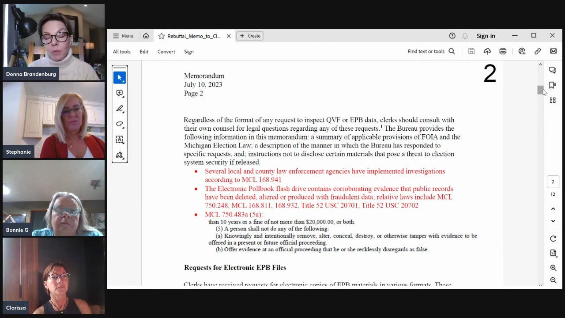Go to the next page arrow
Image resolution: width=565 pixels, height=318 pixels.
point(553,221)
